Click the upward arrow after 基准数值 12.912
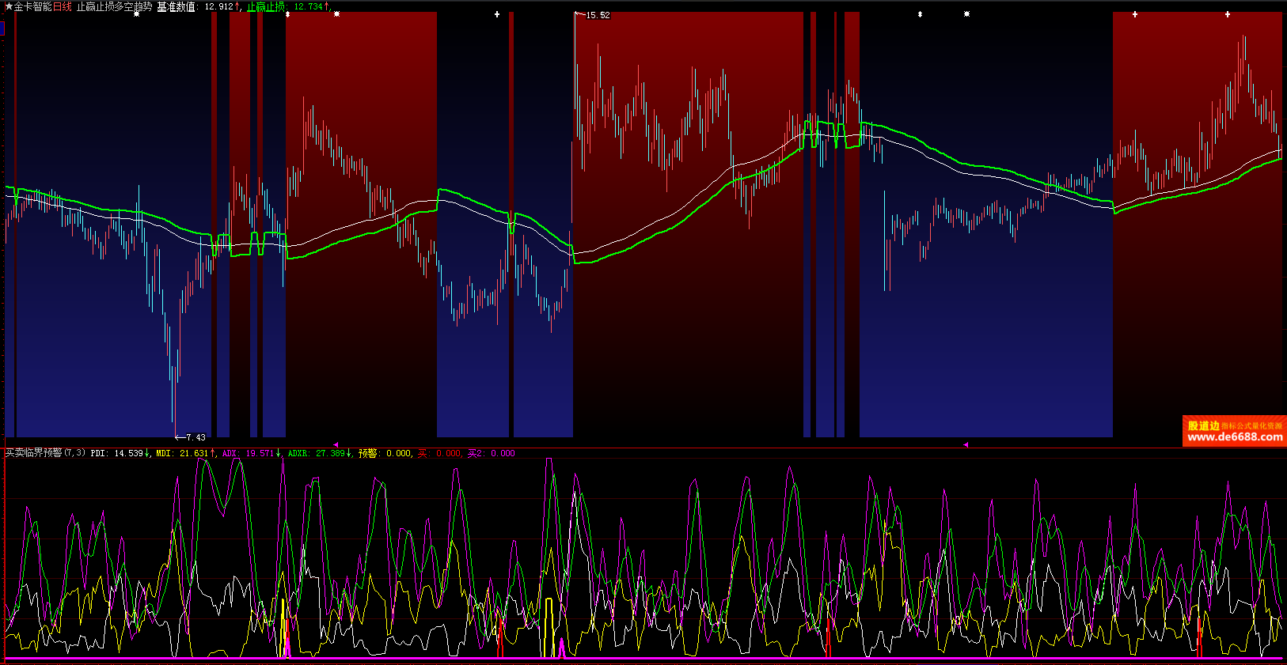The width and height of the screenshot is (1287, 665). pyautogui.click(x=237, y=6)
